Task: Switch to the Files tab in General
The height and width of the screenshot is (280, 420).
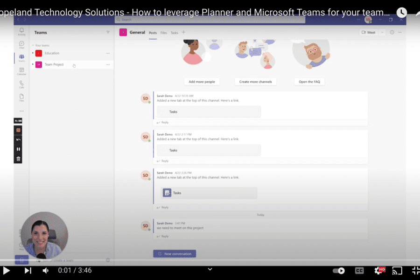Action: coord(164,33)
